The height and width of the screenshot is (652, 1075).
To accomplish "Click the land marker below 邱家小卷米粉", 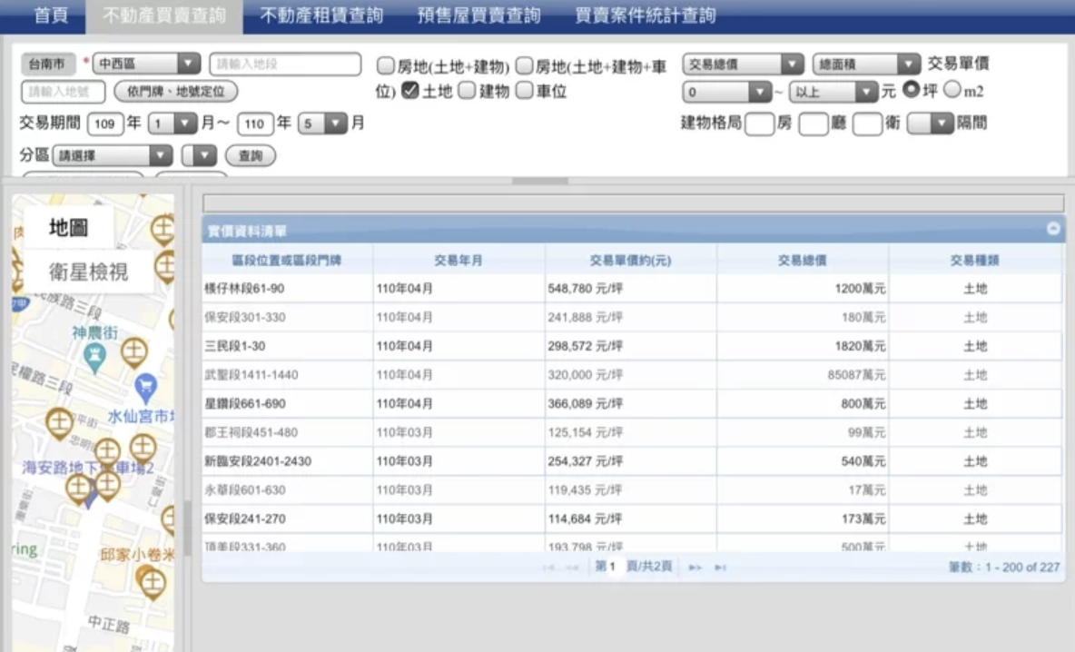I will point(152,581).
